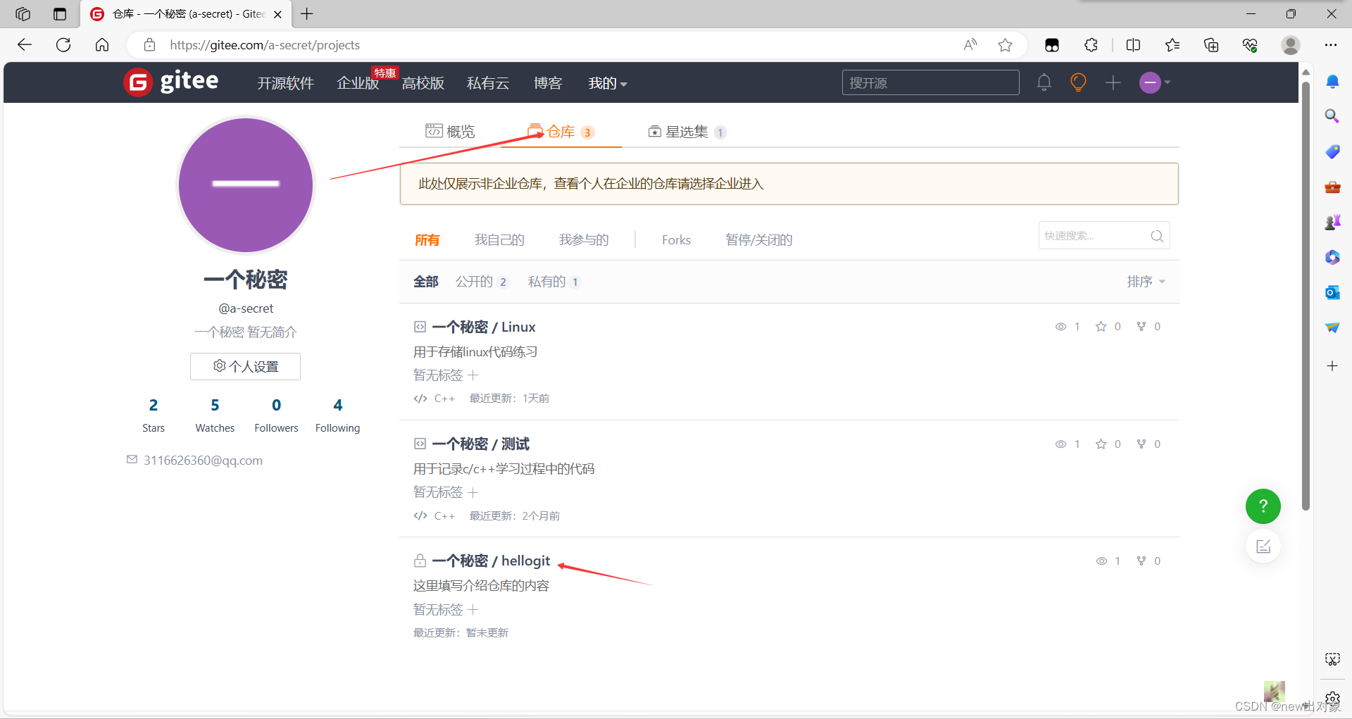Open notifications via the bell icon

[1044, 82]
